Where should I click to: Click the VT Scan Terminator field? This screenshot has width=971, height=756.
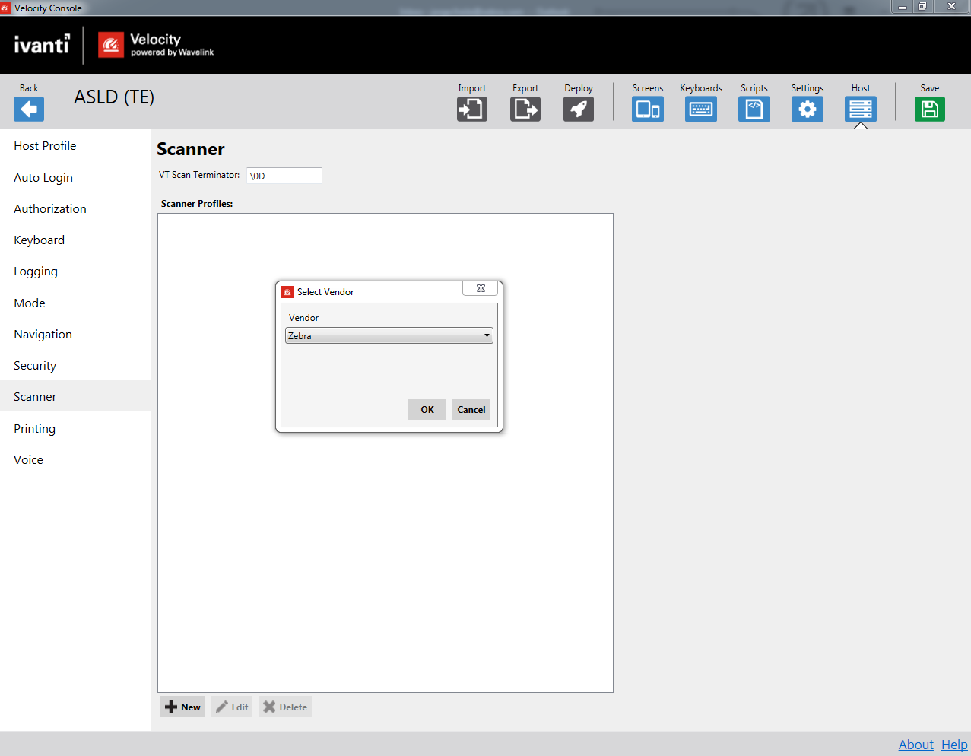(284, 176)
